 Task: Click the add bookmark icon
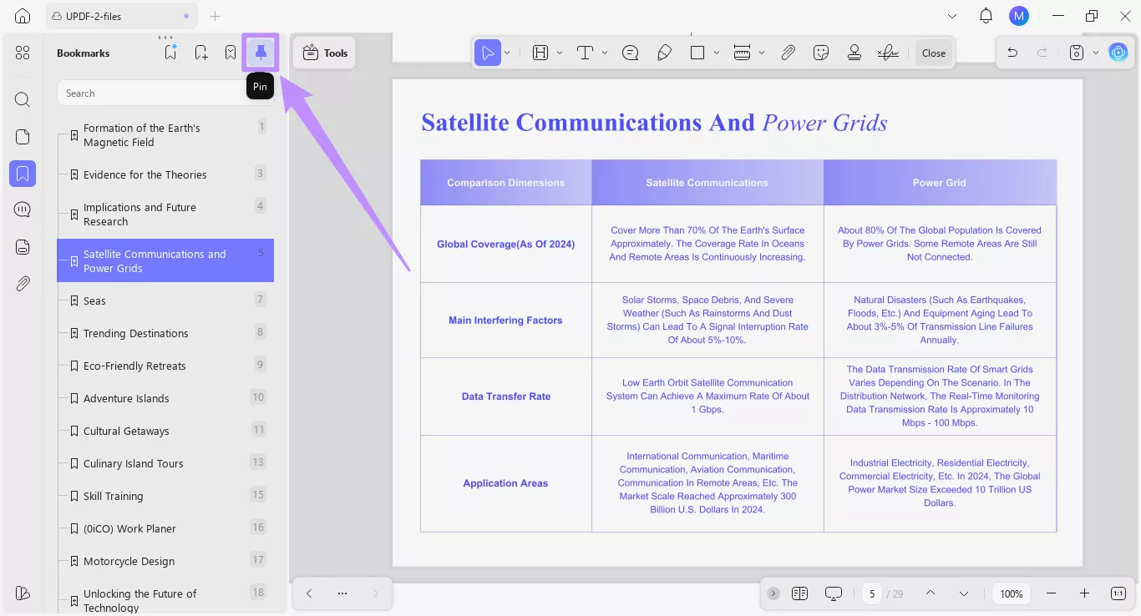201,53
